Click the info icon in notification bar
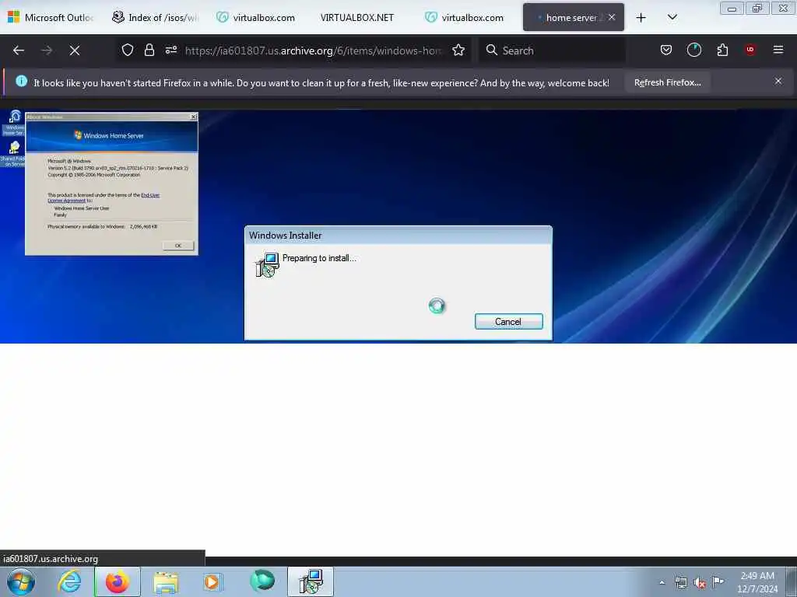Screen dimensions: 797x597 click(x=21, y=81)
